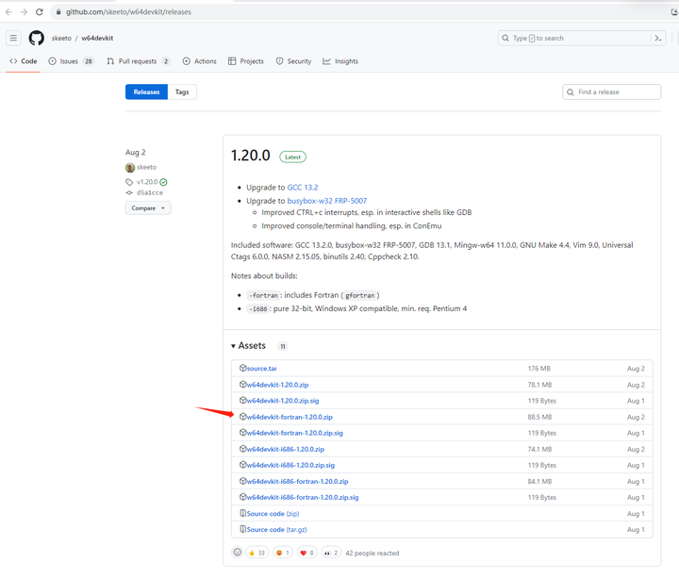Click the 88.5 MB size text
Screen dimensions: 679x579
tap(539, 417)
